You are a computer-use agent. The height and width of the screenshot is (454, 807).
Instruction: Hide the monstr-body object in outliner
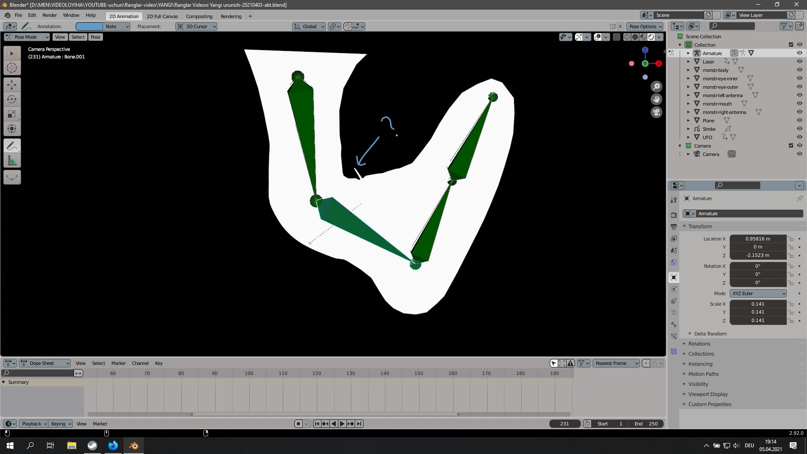tap(799, 70)
